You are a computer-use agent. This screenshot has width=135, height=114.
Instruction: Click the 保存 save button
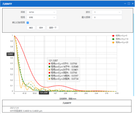tap(41, 28)
